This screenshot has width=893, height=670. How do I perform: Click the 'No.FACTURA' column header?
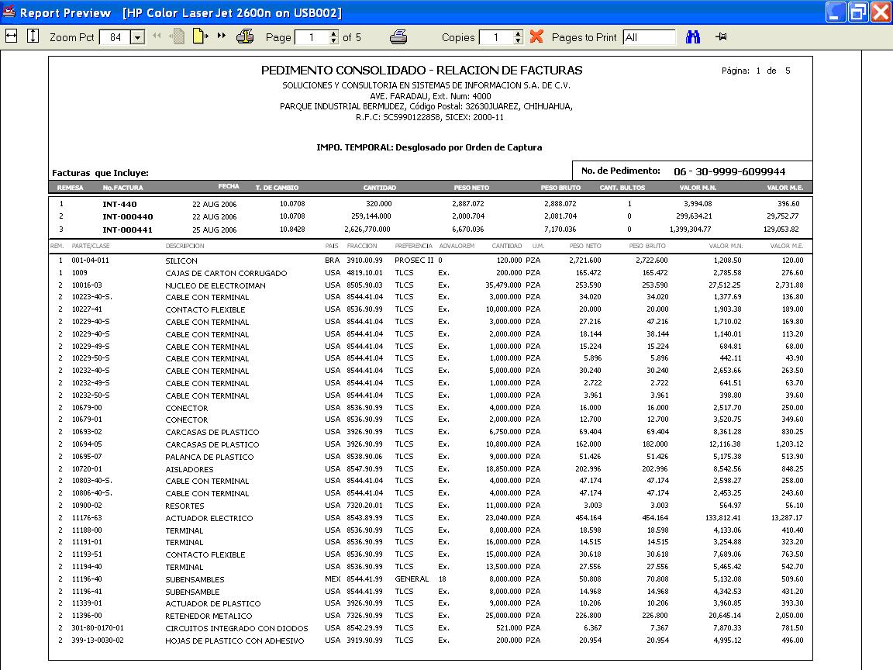(x=122, y=188)
